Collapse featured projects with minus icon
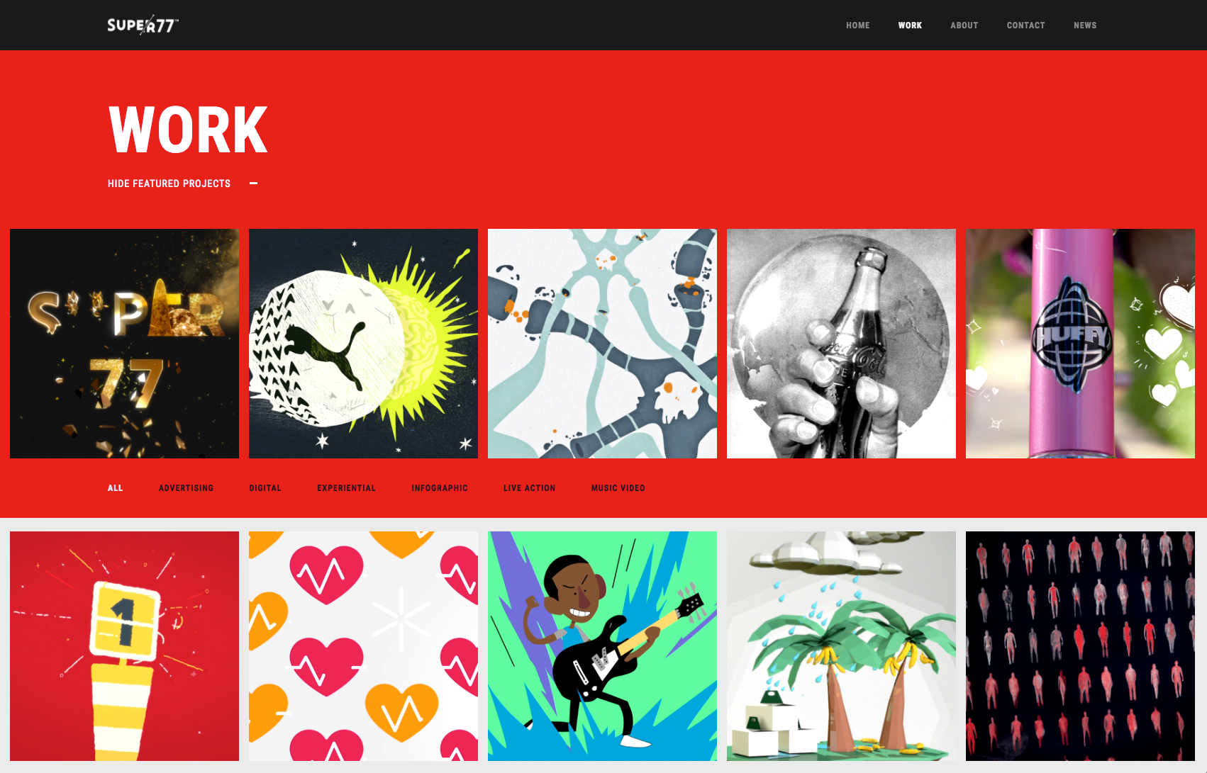This screenshot has width=1207, height=773. coord(254,184)
